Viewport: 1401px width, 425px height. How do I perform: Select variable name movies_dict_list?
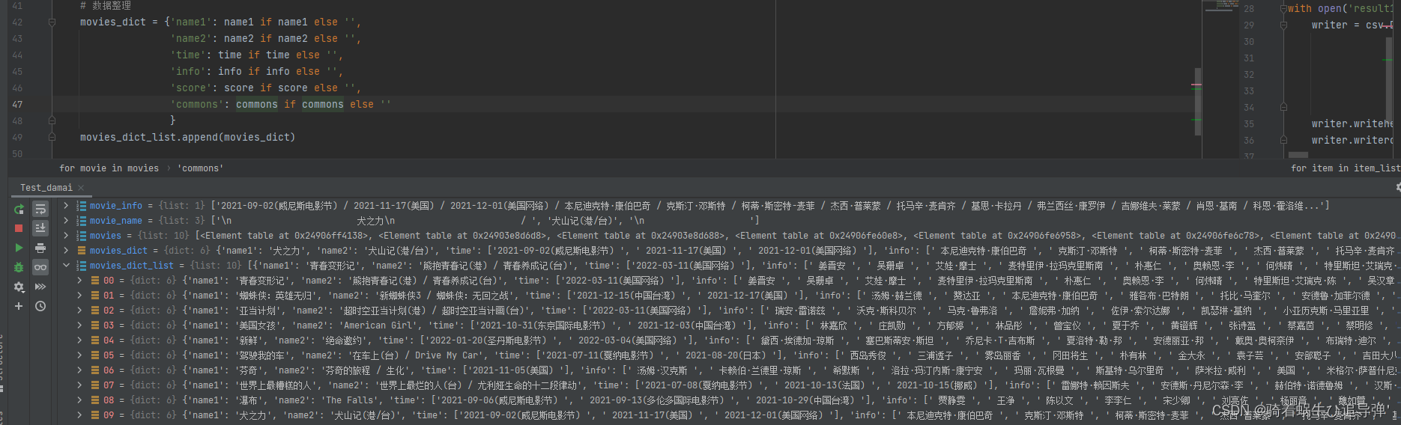(132, 266)
